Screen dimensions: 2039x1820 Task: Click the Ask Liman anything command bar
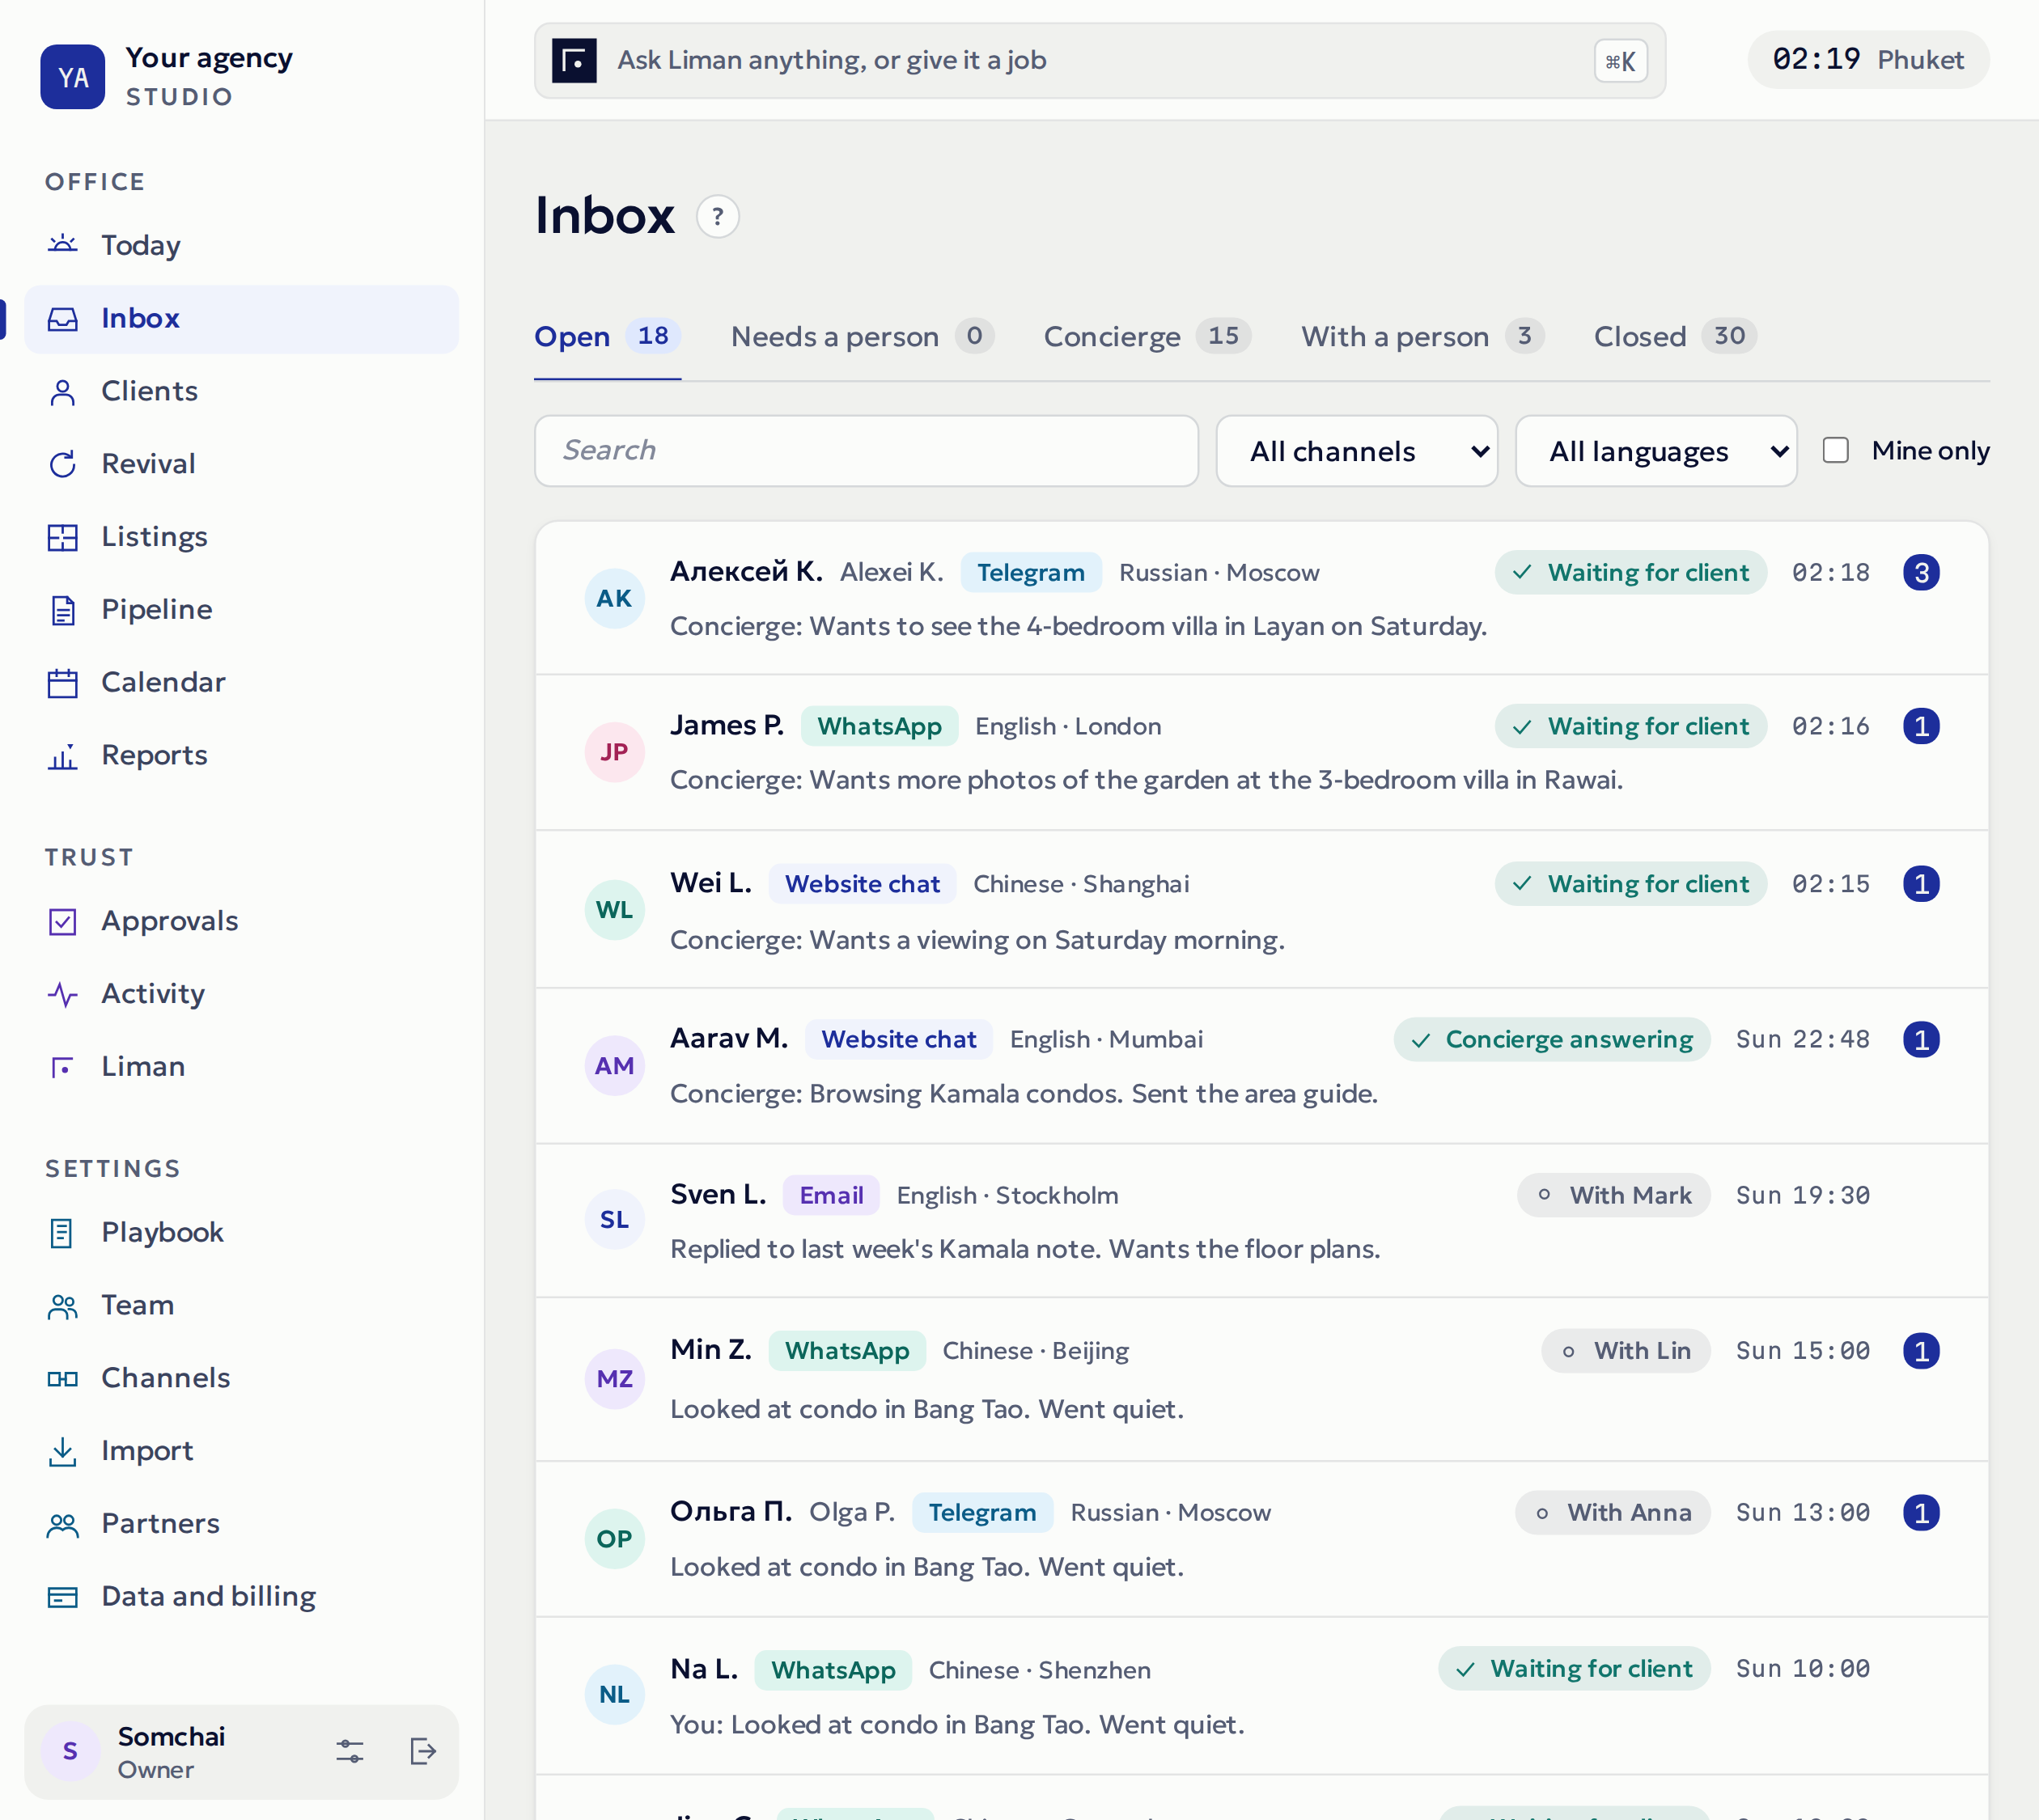click(1100, 61)
